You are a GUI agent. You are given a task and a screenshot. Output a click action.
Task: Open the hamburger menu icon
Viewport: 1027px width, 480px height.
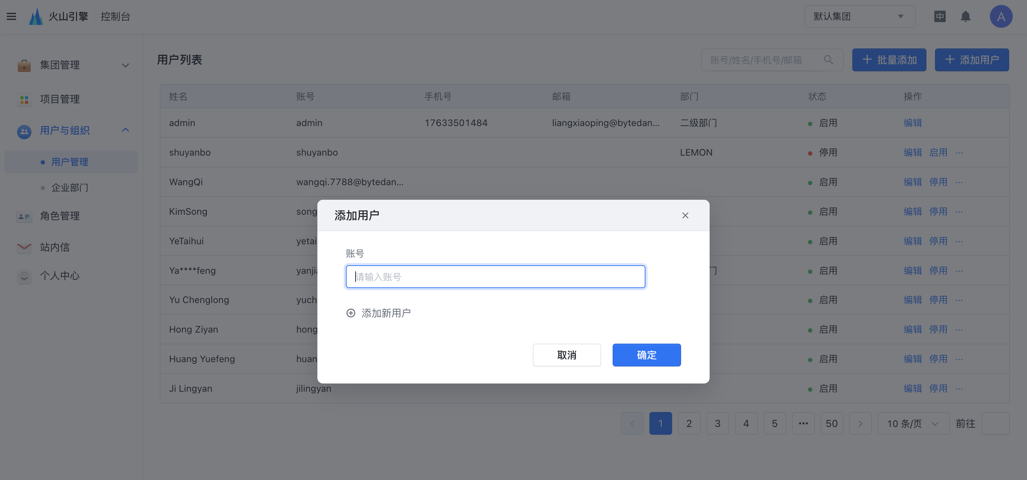pos(11,16)
